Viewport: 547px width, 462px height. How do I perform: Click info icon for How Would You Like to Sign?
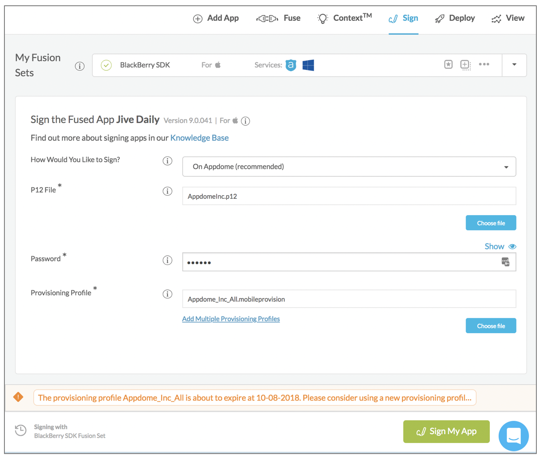[x=167, y=161]
